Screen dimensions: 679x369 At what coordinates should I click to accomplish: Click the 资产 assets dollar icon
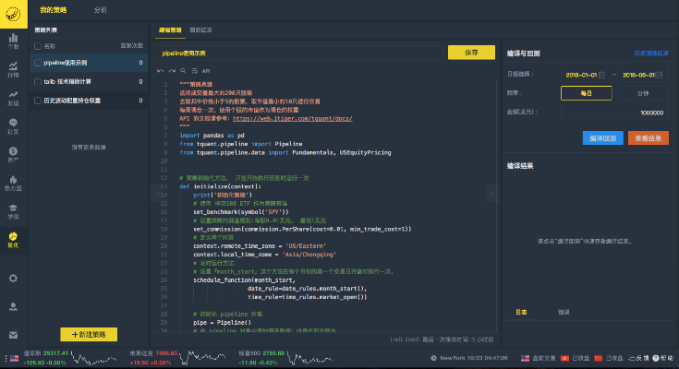pos(13,153)
